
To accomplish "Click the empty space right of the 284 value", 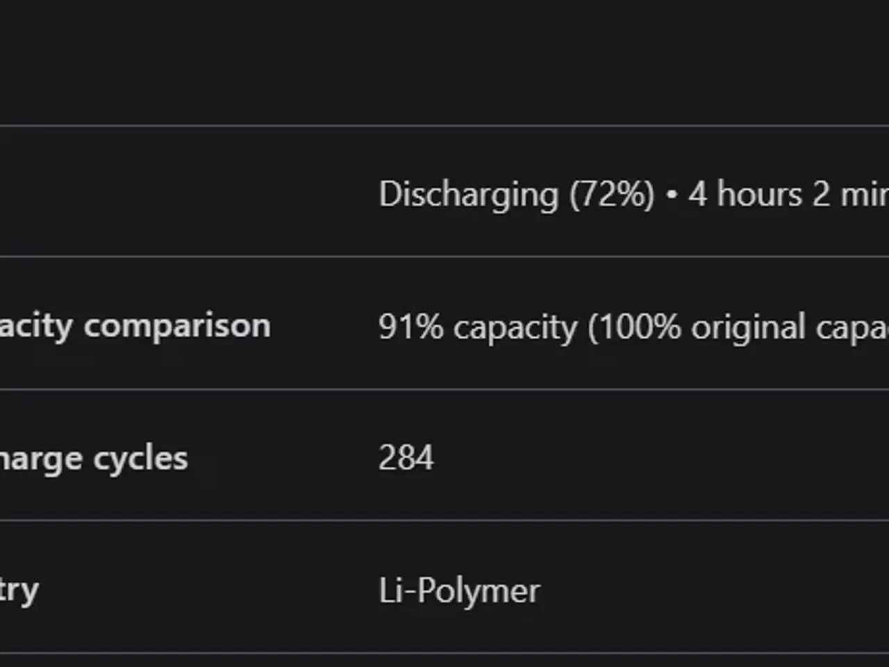I will [660, 456].
